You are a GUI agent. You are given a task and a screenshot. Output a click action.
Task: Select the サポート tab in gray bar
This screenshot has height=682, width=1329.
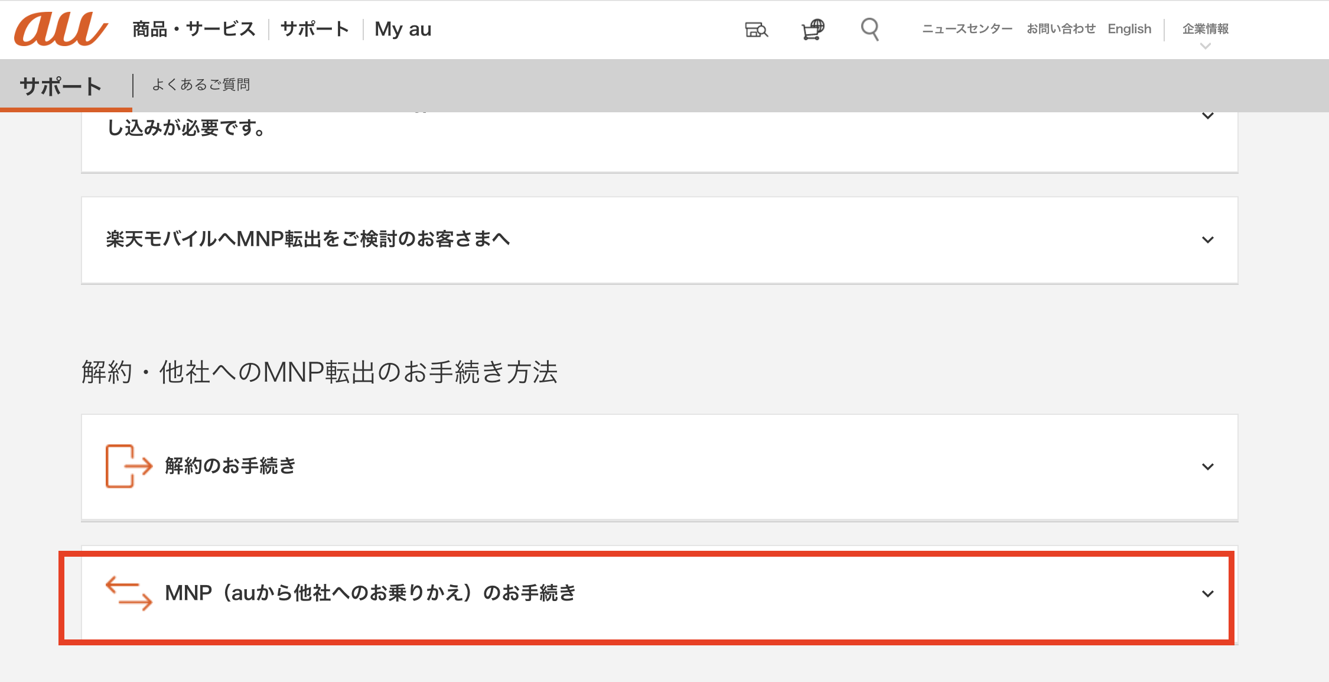[x=61, y=86]
